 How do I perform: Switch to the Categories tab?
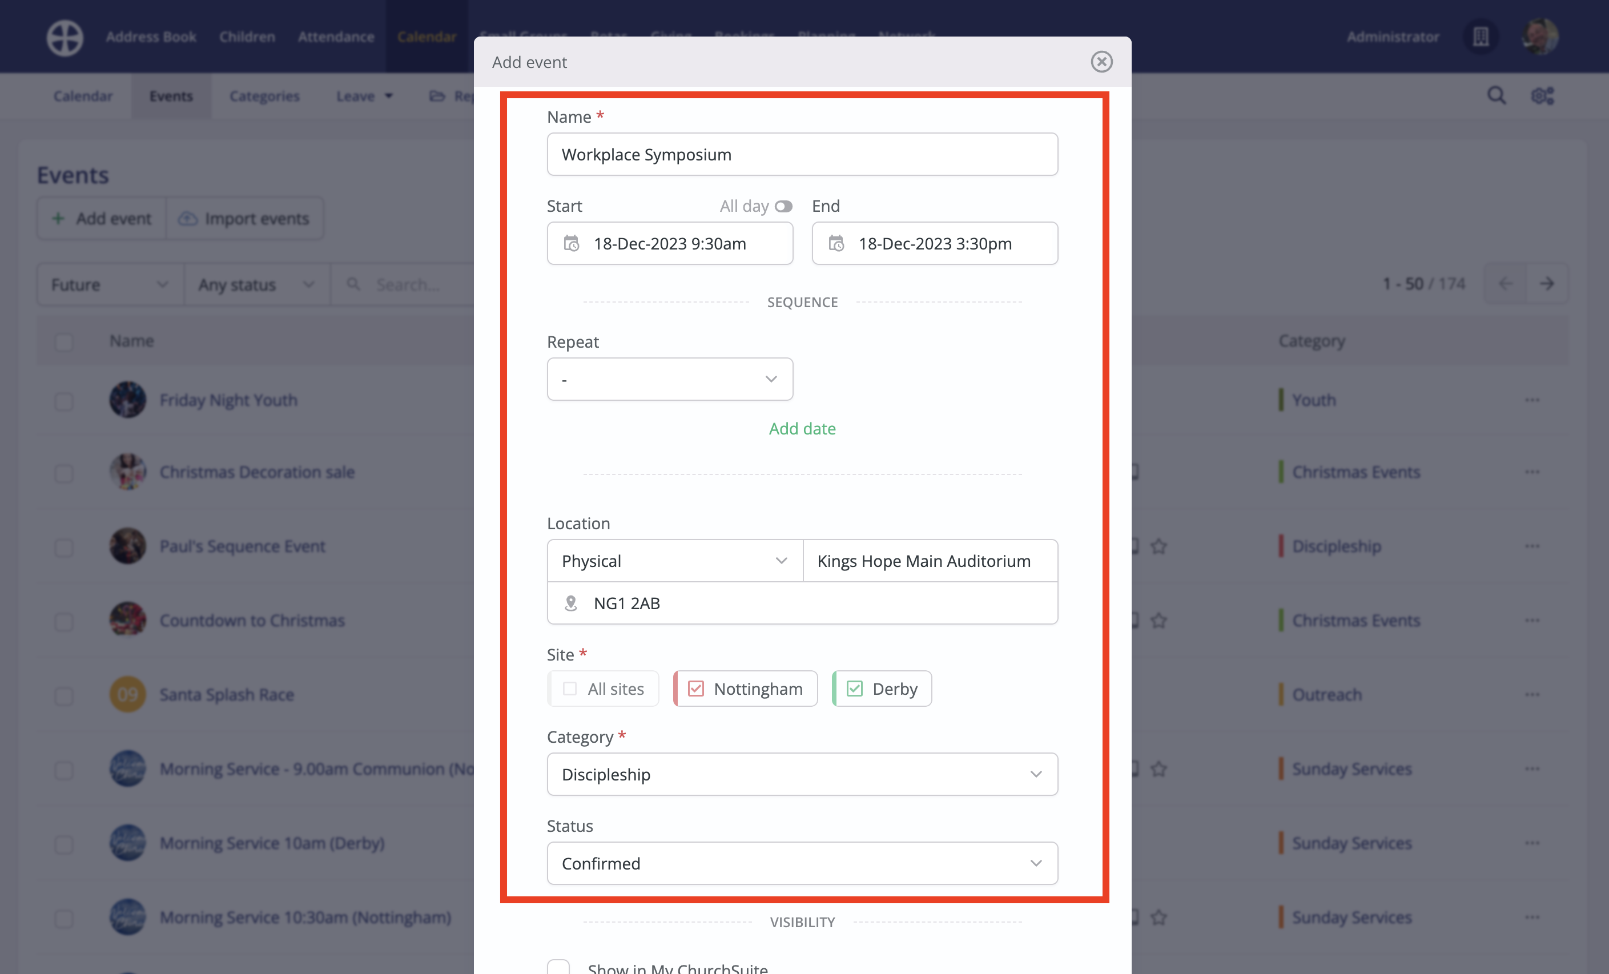tap(264, 96)
